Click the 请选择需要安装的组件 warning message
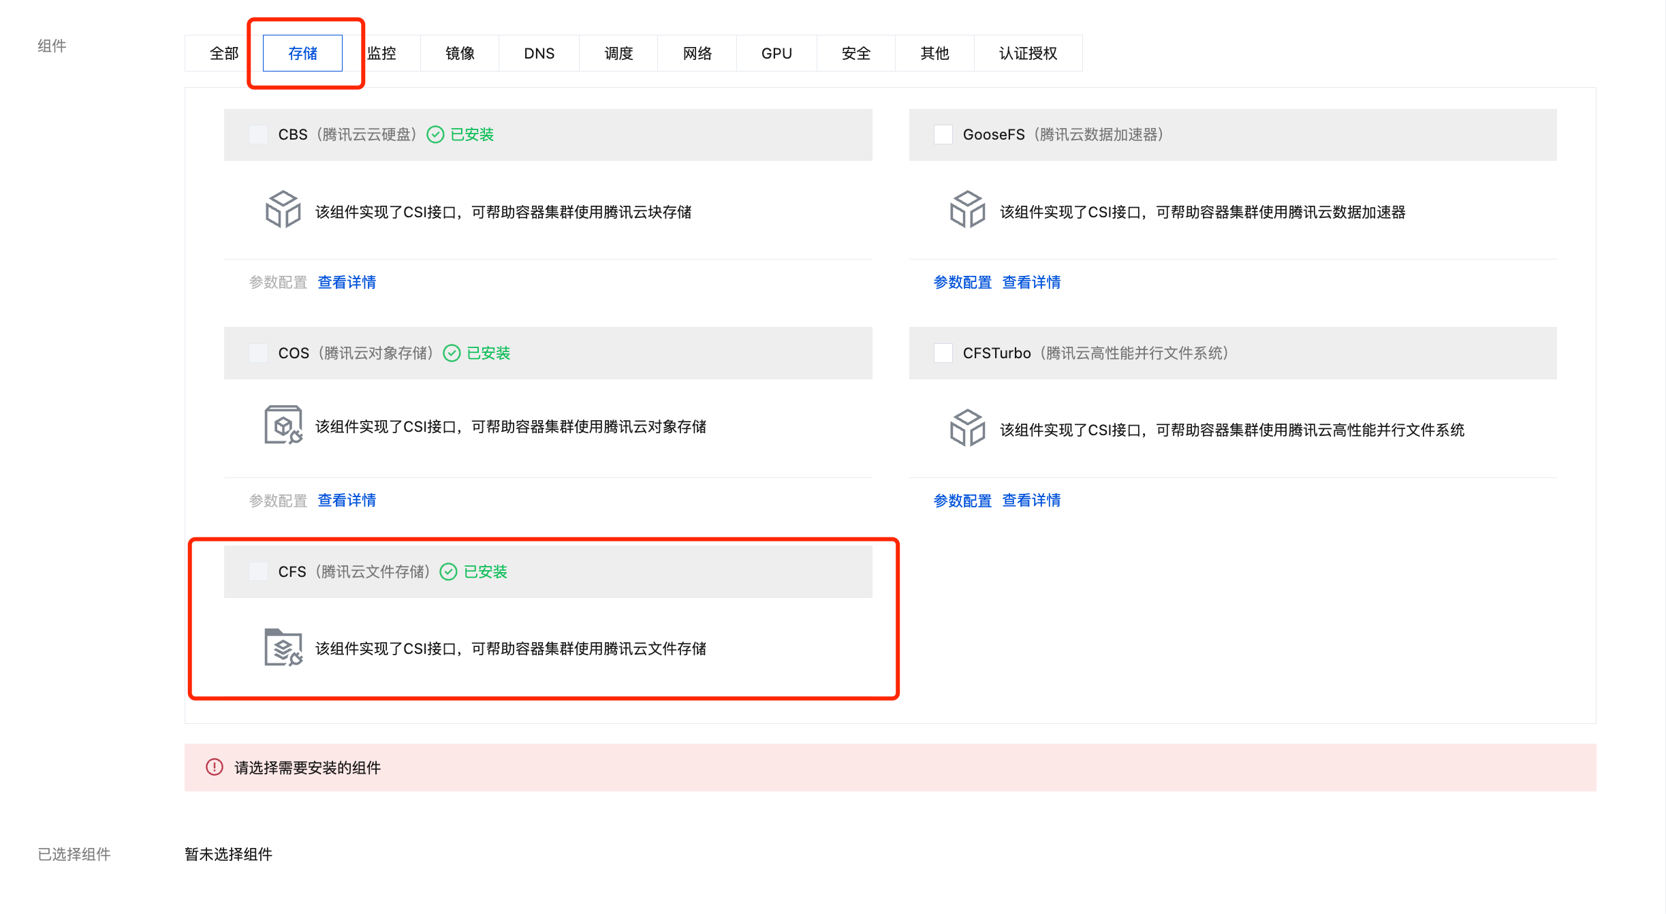This screenshot has height=914, width=1666. point(307,768)
